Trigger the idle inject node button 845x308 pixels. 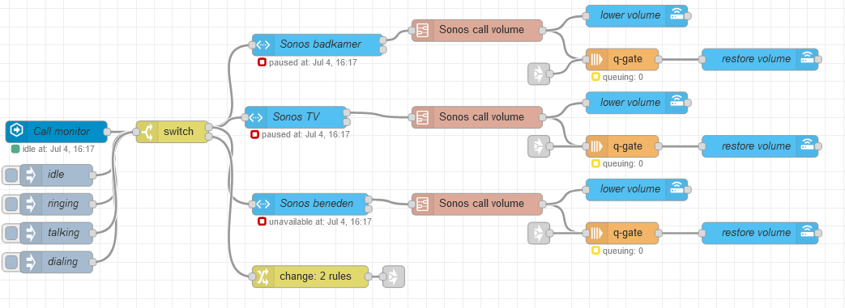click(11, 175)
